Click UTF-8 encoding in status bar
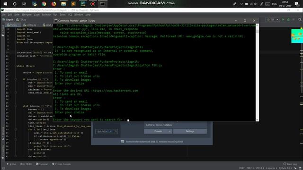Image resolution: width=303 pixels, height=170 pixels. (x=259, y=168)
